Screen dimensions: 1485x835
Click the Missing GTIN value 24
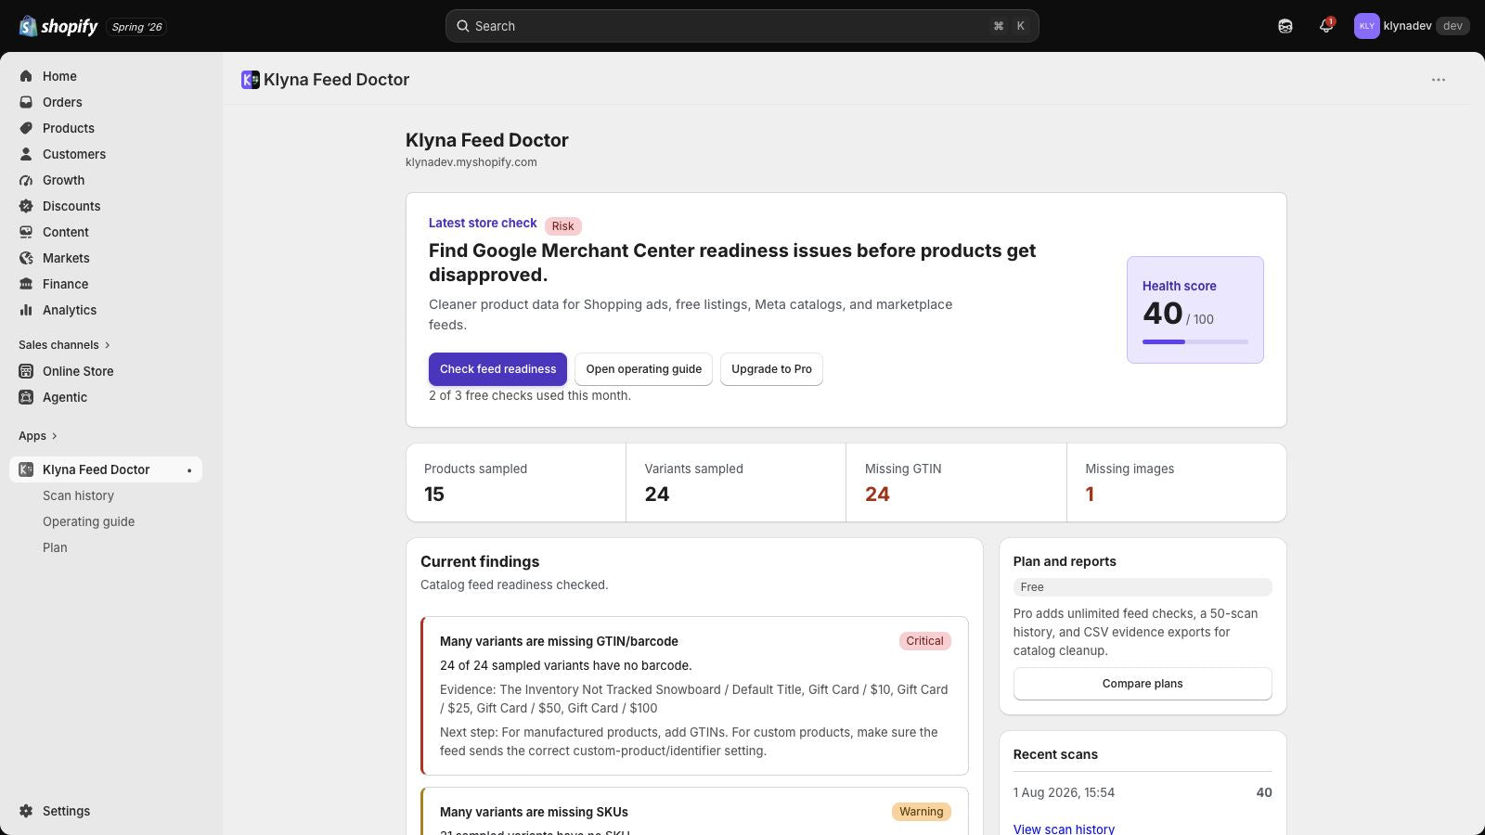pos(877,495)
